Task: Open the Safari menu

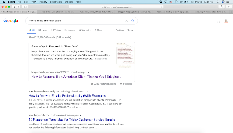Action: (x=11, y=2)
